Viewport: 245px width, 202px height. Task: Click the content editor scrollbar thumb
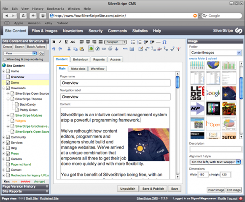(x=178, y=82)
